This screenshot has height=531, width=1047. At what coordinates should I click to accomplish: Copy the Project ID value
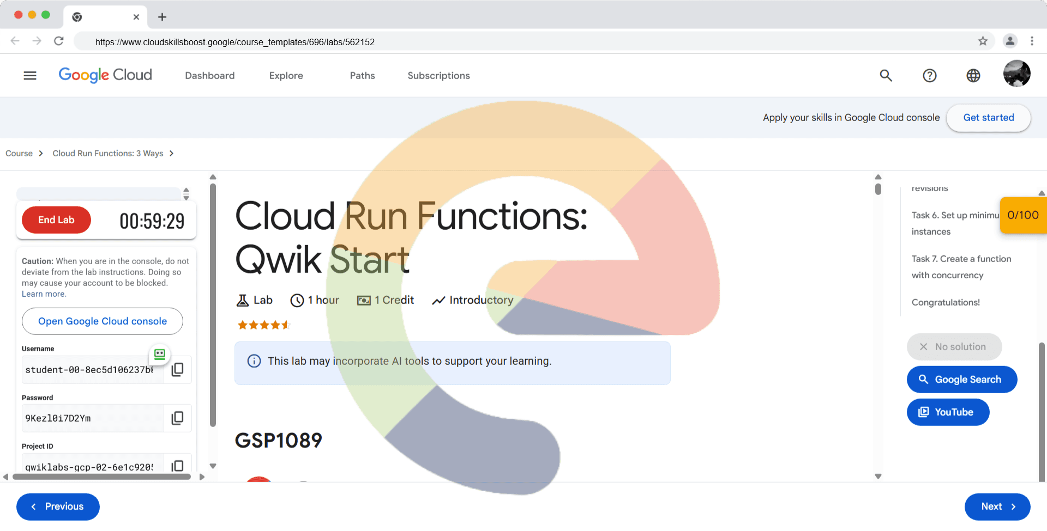(177, 466)
